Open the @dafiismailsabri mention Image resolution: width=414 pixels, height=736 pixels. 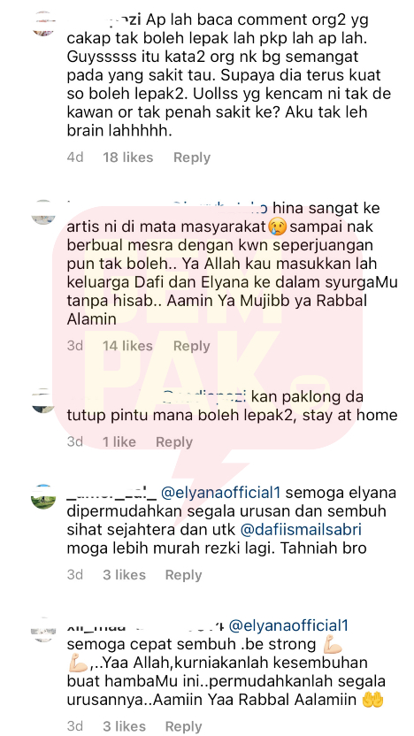(x=303, y=530)
